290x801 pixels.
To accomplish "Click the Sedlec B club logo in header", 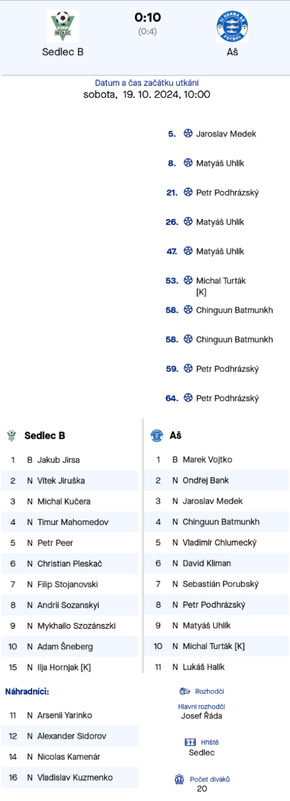I will [63, 26].
